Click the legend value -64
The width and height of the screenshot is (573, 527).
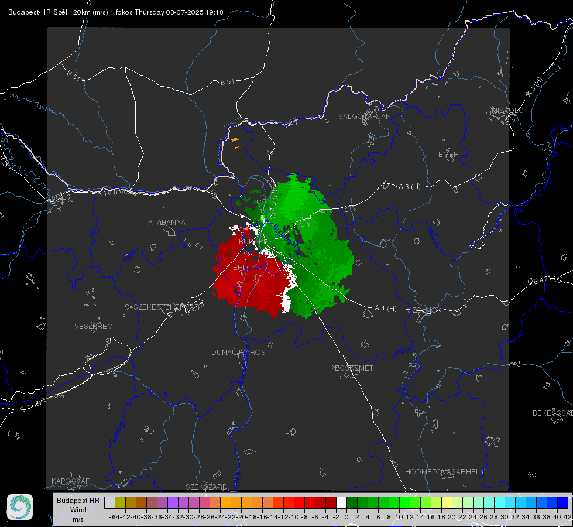point(115,517)
